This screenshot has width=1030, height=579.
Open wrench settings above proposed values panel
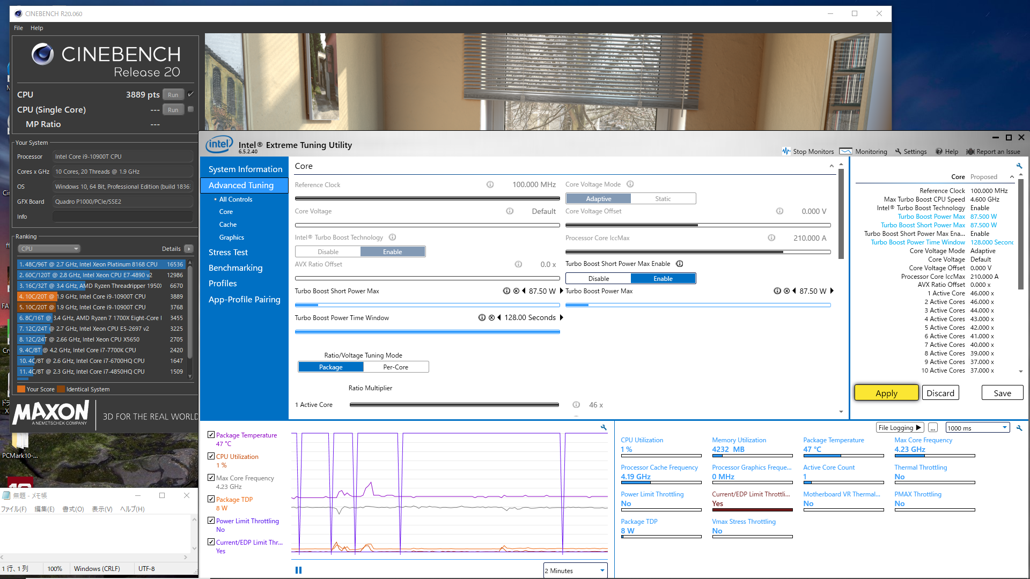(x=1019, y=166)
